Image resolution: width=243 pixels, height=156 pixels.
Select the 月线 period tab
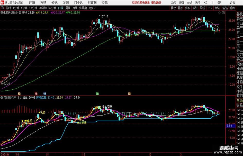75,8
